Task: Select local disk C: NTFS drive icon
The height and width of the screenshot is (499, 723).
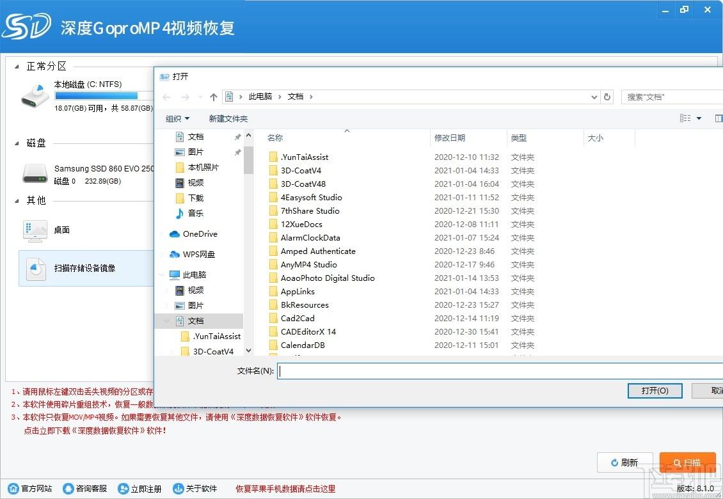Action: [35, 95]
